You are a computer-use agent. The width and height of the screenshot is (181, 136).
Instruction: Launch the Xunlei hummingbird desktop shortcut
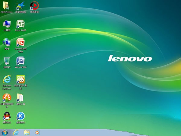click(x=21, y=5)
